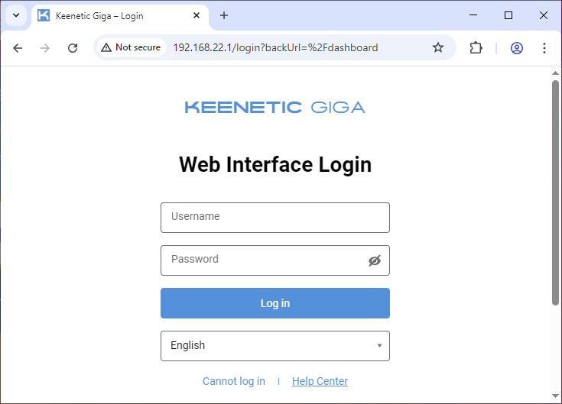Click the Not secure site info badge
The height and width of the screenshot is (404, 562).
[131, 48]
